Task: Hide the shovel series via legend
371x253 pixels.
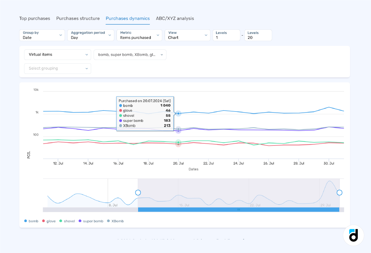Action: (x=67, y=221)
